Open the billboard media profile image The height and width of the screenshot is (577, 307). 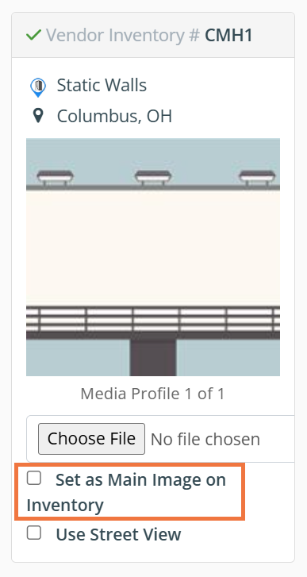click(x=153, y=257)
